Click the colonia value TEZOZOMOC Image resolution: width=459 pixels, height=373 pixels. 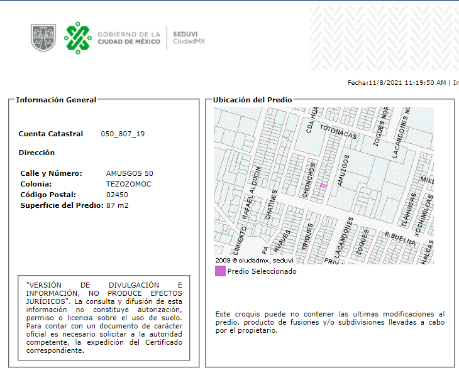128,184
